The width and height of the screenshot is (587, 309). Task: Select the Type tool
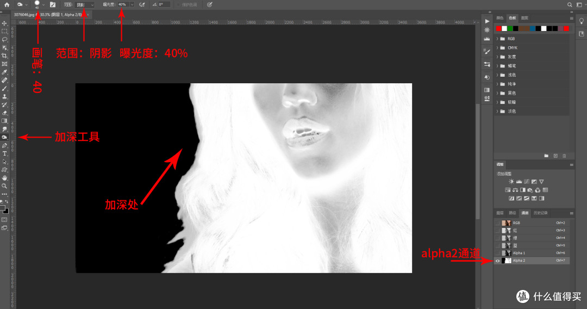coord(4,153)
